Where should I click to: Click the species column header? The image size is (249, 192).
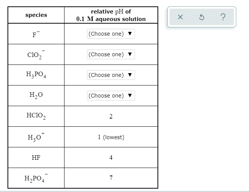(x=36, y=15)
